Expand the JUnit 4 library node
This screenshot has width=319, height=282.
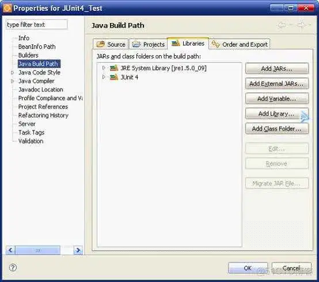[104, 77]
